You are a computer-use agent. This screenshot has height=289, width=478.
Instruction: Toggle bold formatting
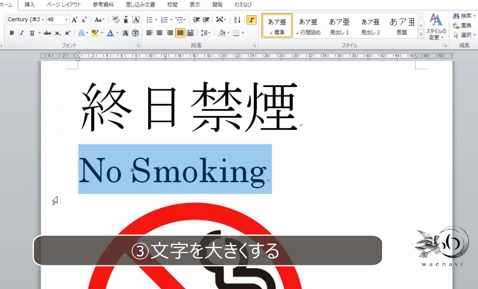tap(11, 33)
